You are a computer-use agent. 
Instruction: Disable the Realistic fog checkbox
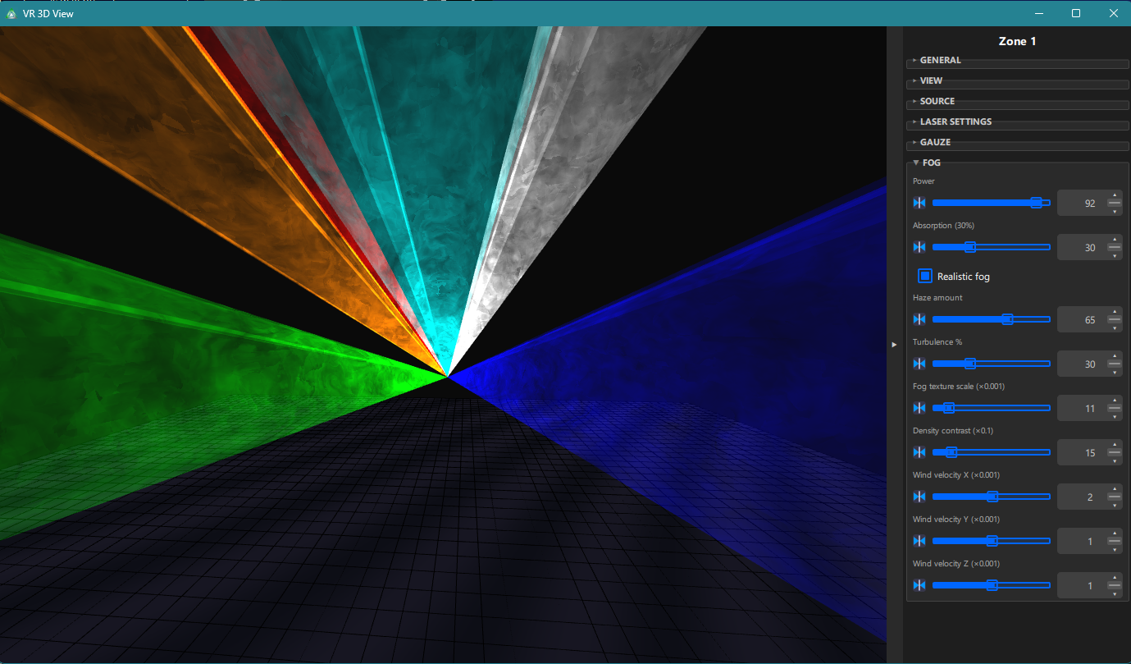(926, 276)
